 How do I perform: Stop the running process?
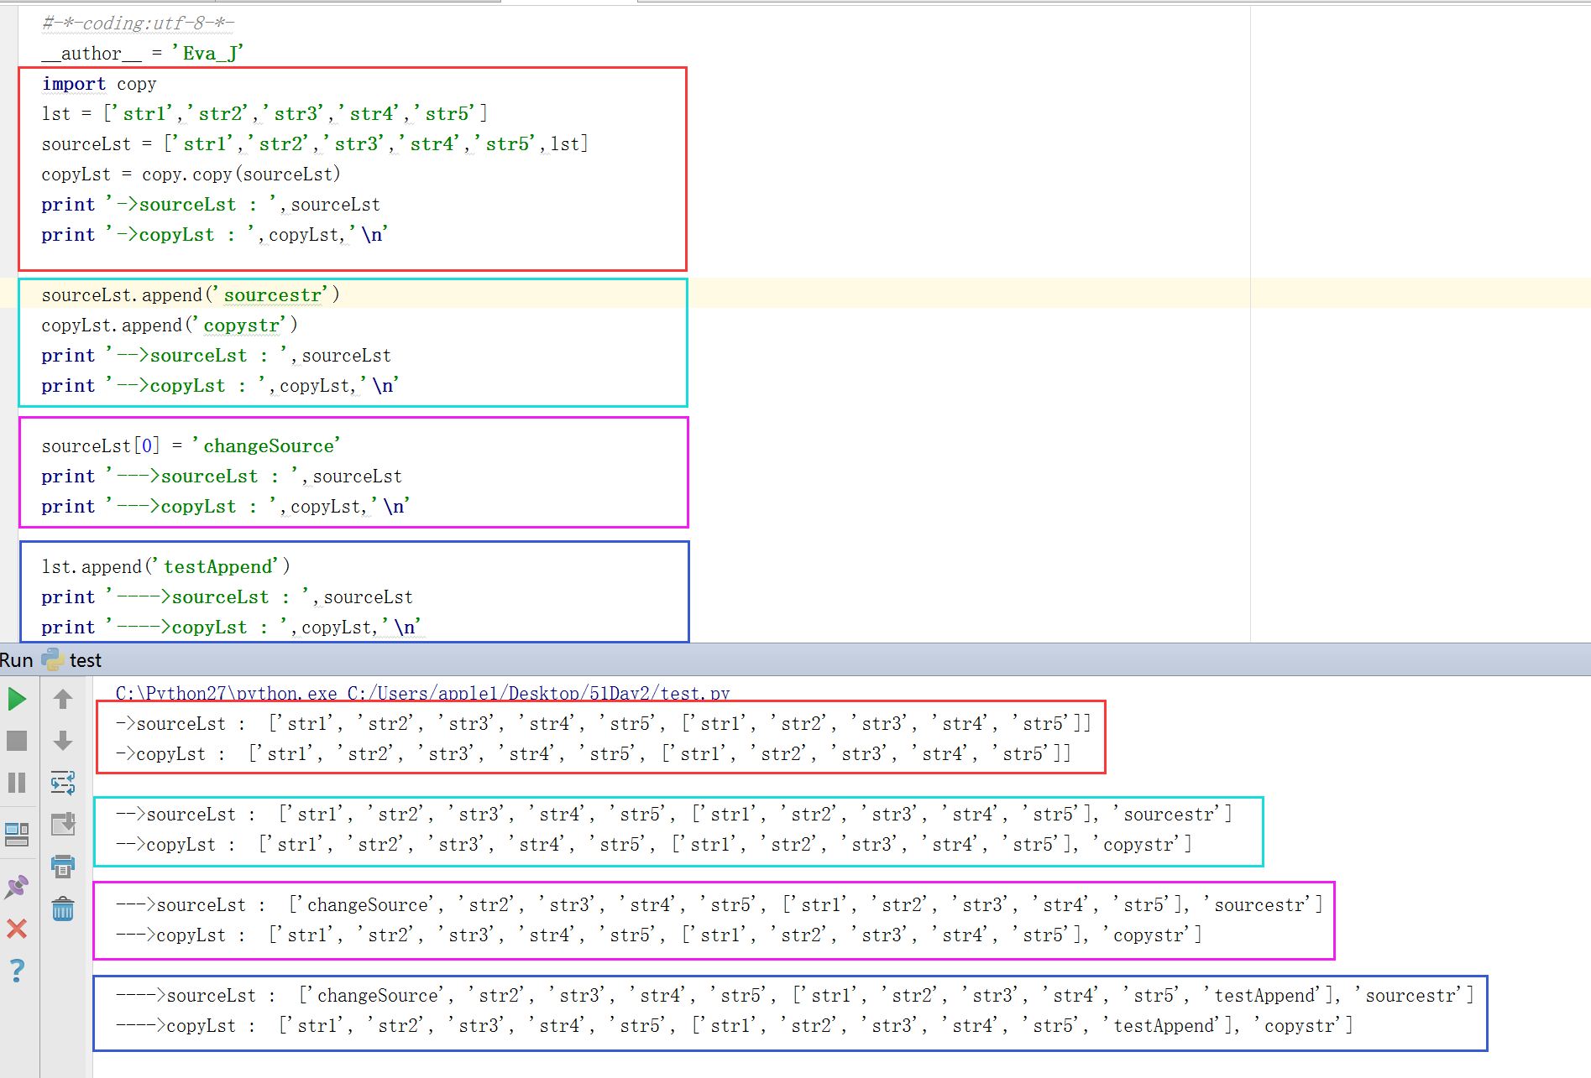click(17, 741)
